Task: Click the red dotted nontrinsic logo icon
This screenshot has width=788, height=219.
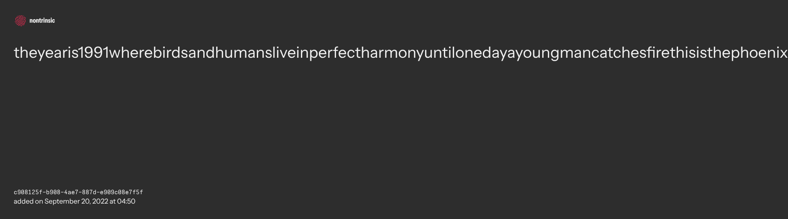Action: (x=20, y=21)
